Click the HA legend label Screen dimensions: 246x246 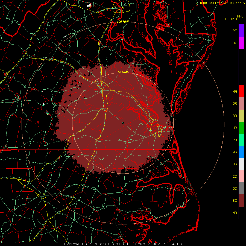[x=235, y=92]
